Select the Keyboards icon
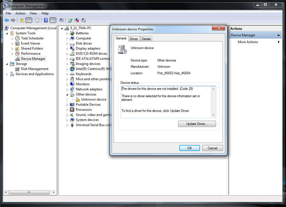The height and width of the screenshot is (207, 286). [x=72, y=74]
